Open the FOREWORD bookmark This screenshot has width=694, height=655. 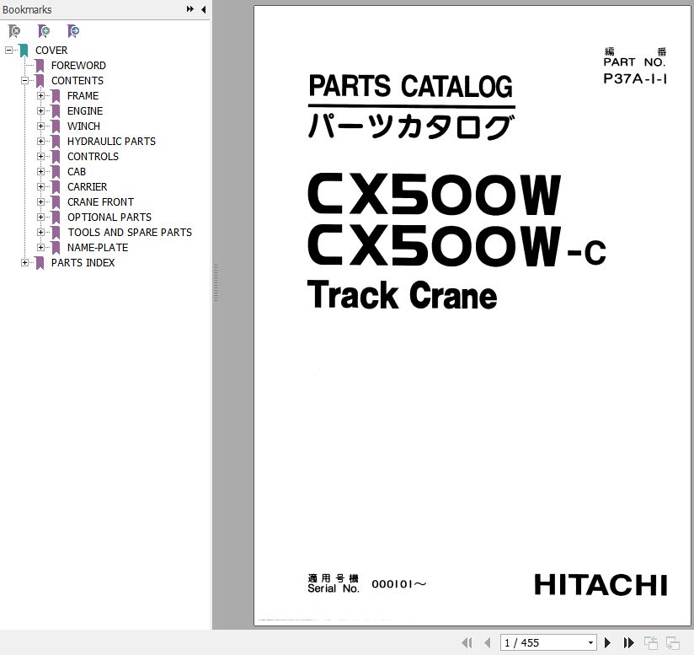point(78,66)
